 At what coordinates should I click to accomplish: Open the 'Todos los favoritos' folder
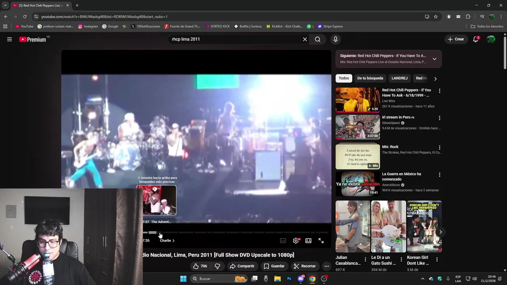(x=487, y=27)
